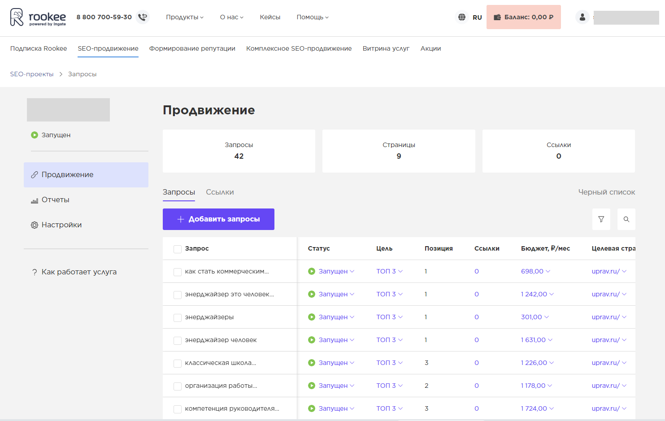Open Настройки via the gear icon

[x=35, y=225]
